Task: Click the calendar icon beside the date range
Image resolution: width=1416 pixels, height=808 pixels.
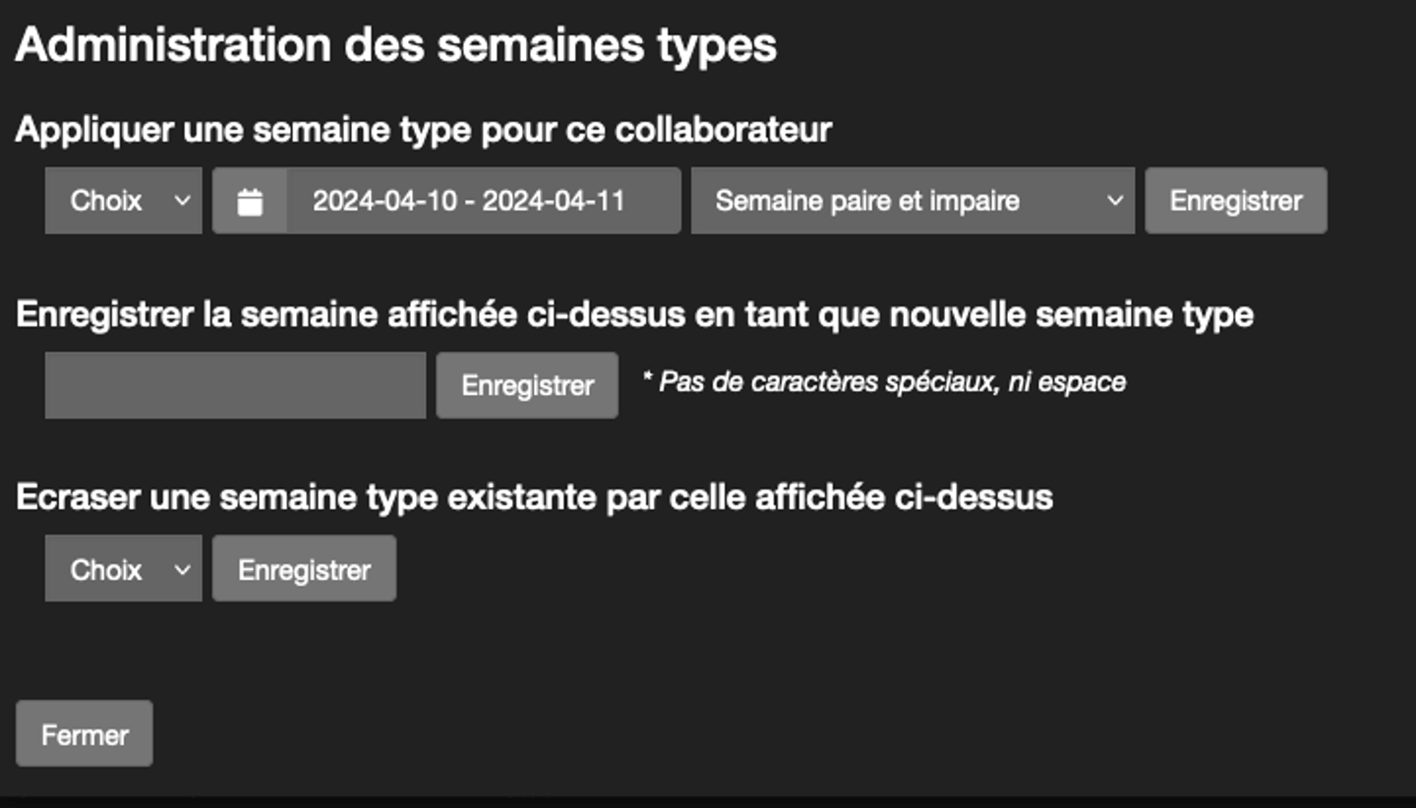Action: click(250, 202)
